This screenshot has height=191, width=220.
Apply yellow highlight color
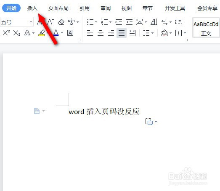[42, 33]
